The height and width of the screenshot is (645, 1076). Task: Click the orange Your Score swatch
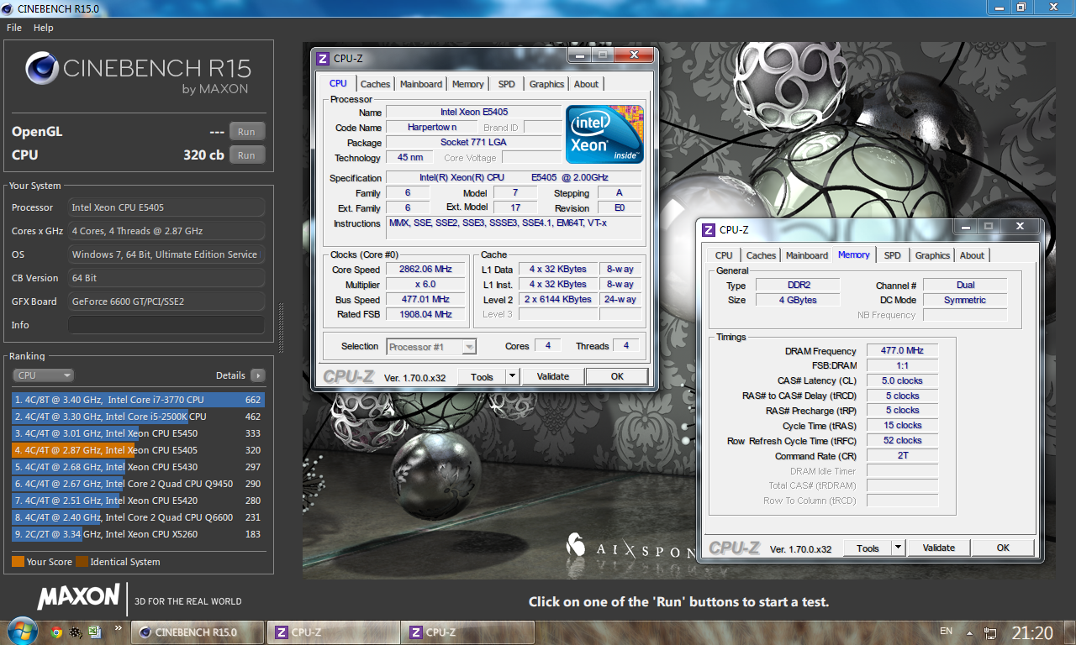tap(18, 562)
